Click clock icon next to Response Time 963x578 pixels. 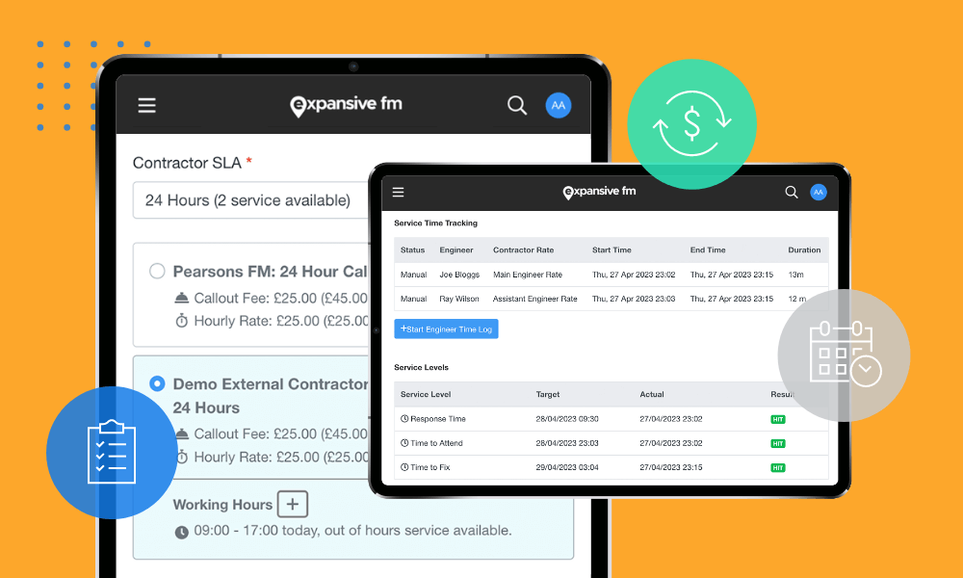(x=404, y=419)
